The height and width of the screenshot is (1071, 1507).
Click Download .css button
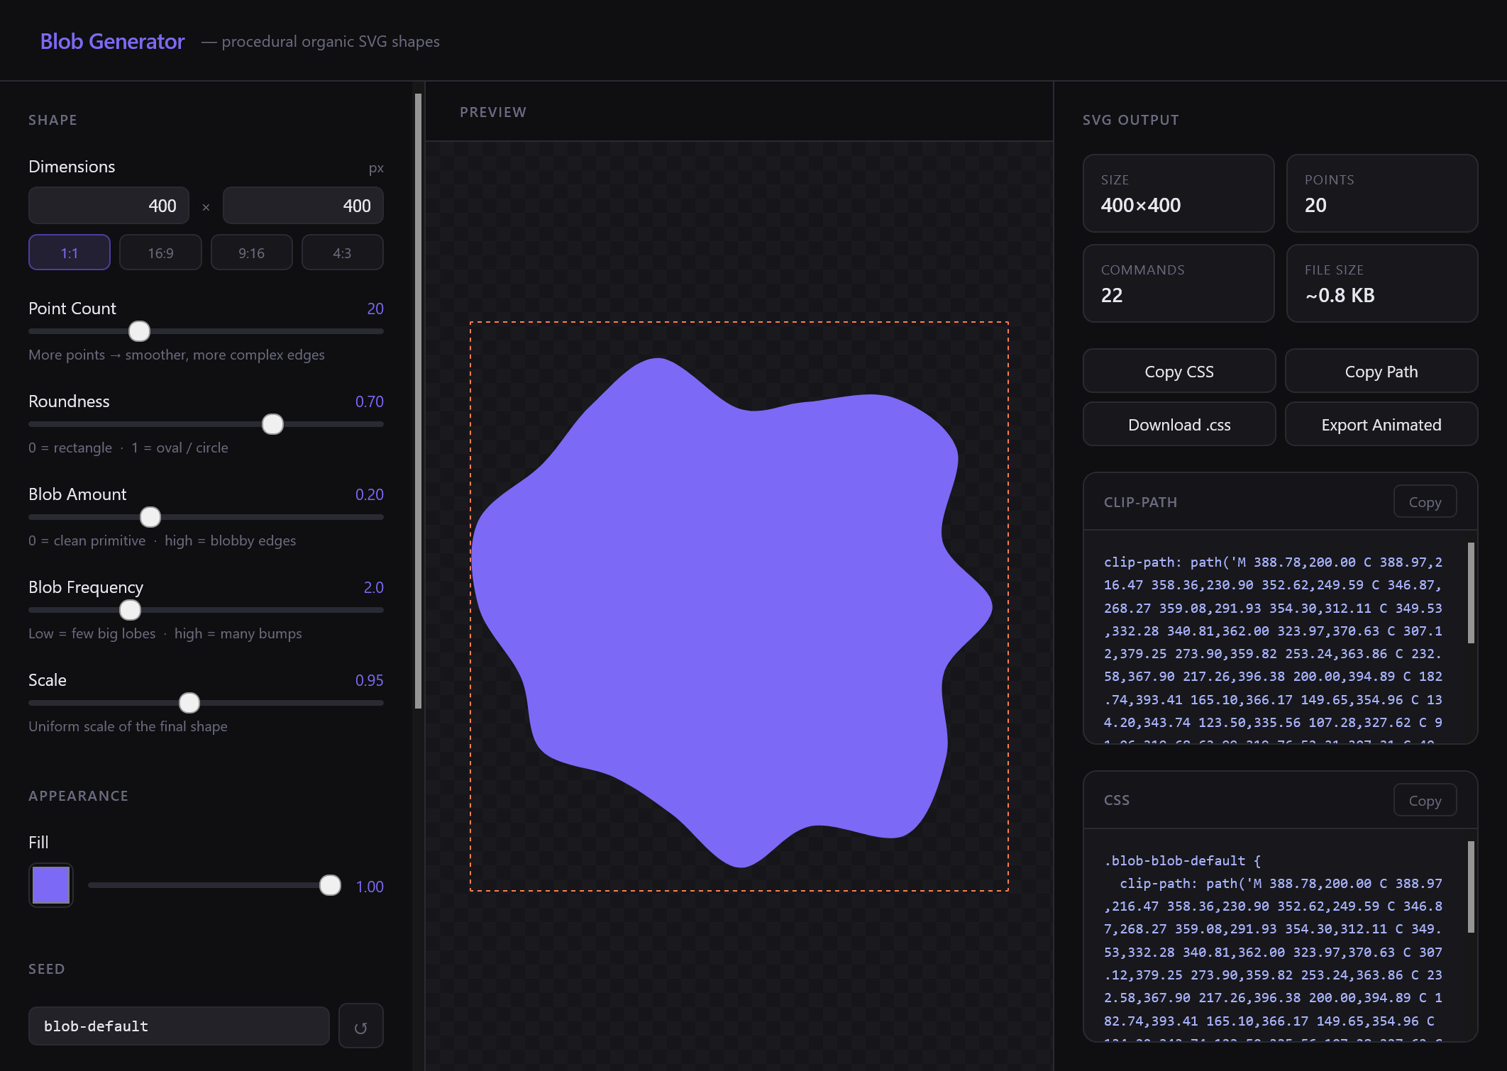coord(1178,424)
